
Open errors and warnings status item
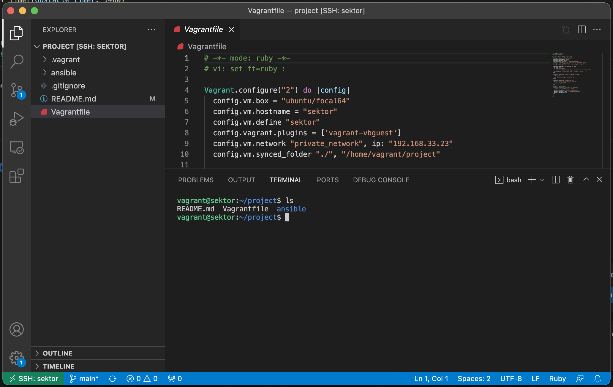point(142,379)
